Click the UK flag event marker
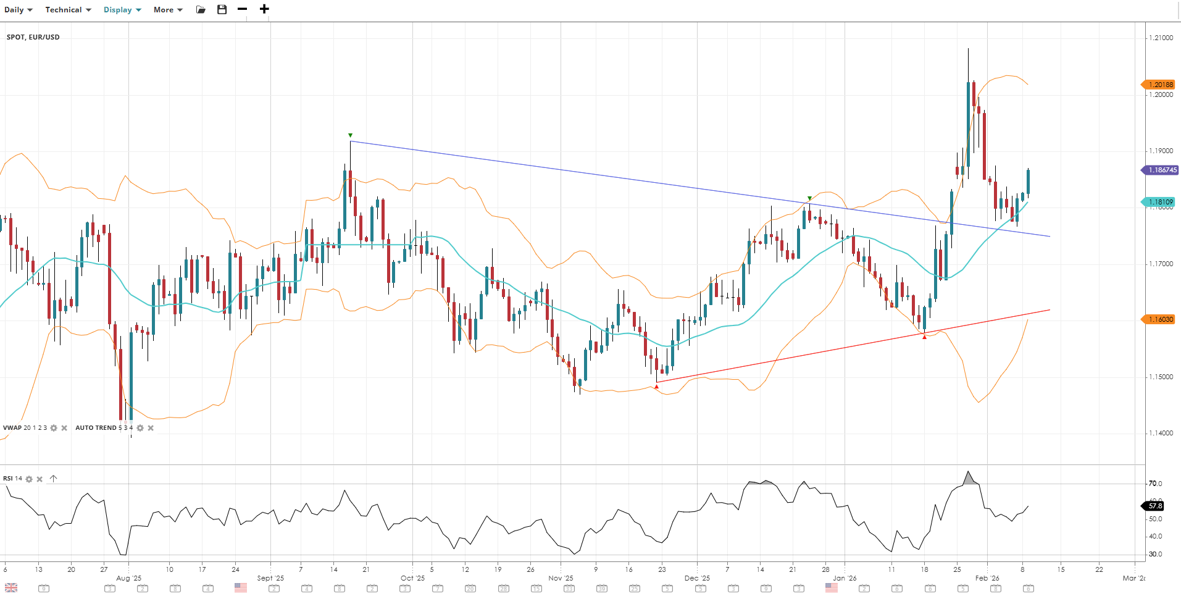This screenshot has height=596, width=1181. click(11, 588)
